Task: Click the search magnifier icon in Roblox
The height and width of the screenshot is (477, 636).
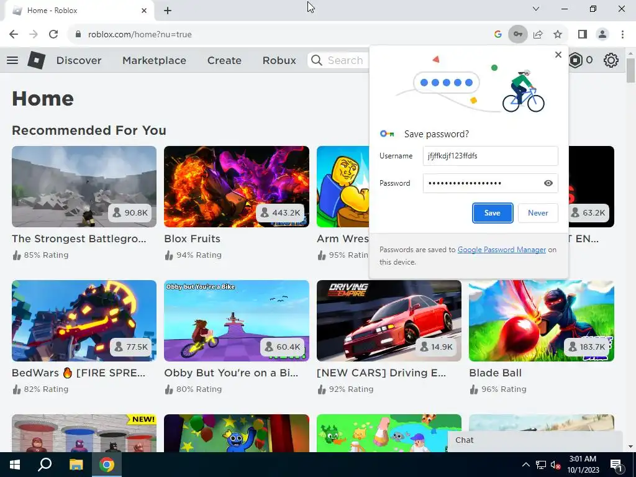Action: point(316,60)
